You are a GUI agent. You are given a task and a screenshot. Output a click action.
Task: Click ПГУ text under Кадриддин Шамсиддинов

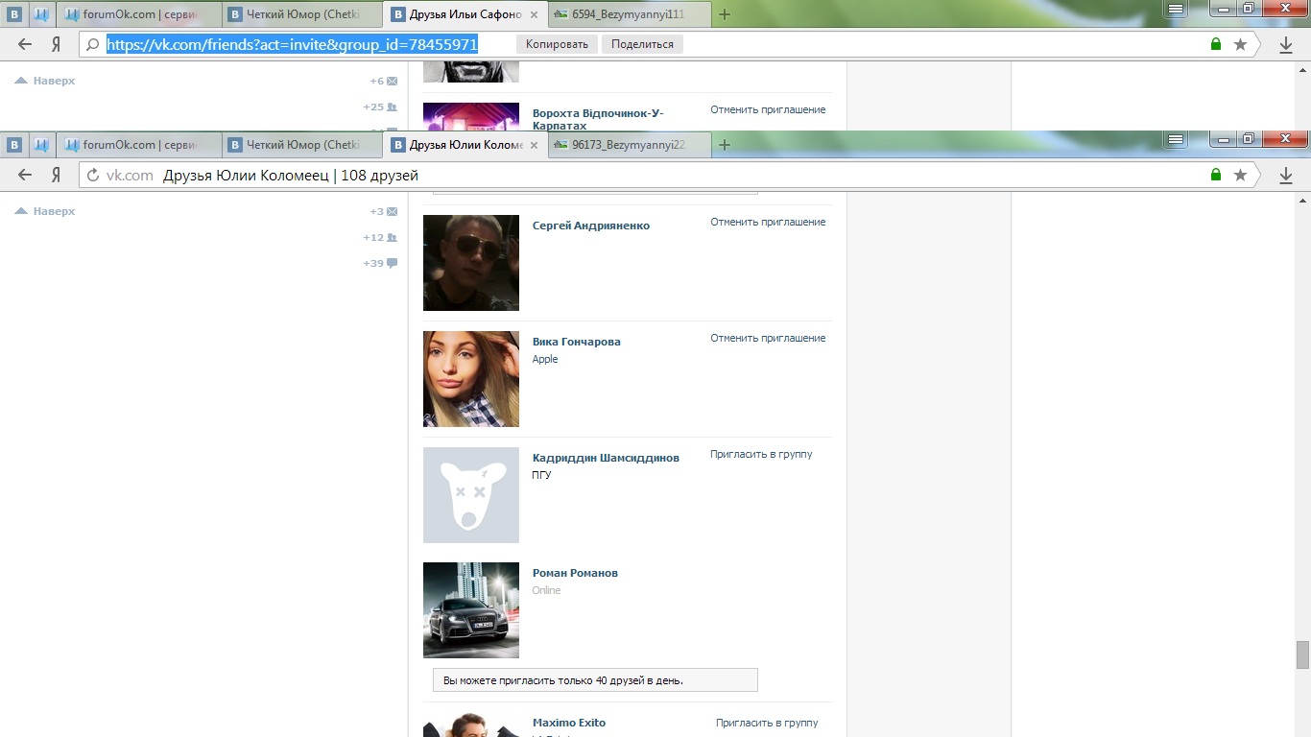click(542, 475)
